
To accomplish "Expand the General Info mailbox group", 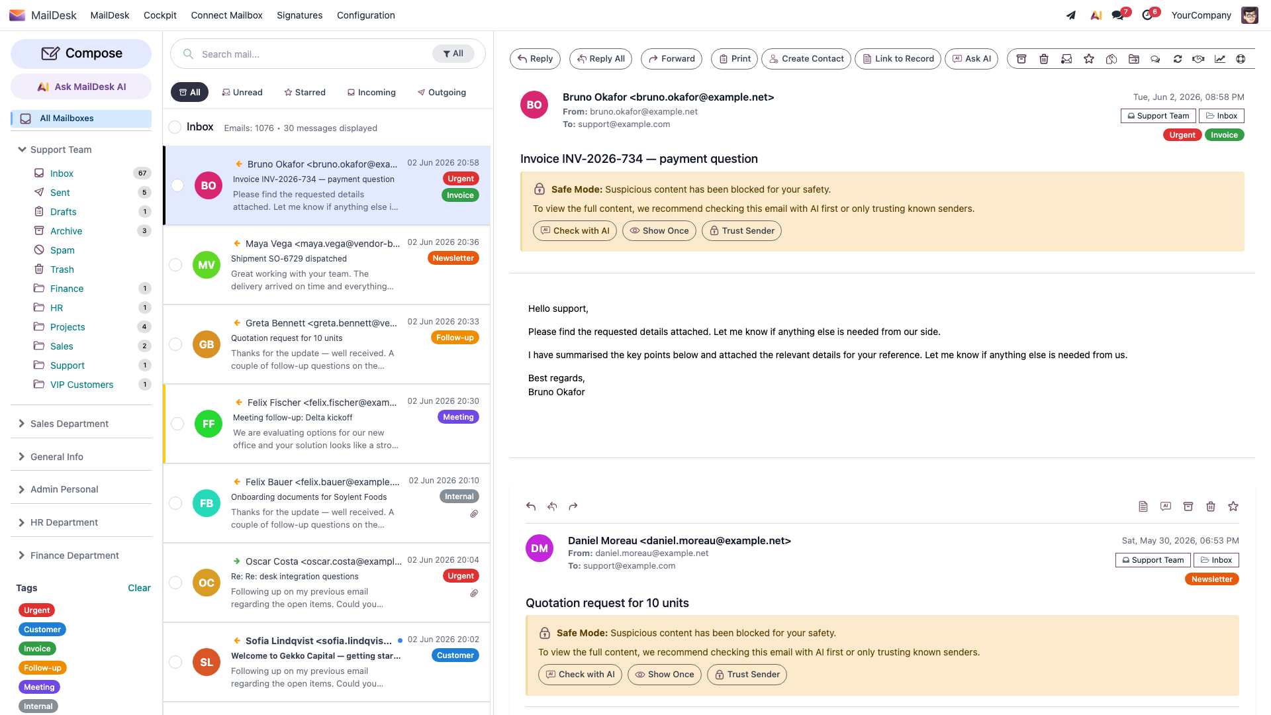I will coord(50,457).
